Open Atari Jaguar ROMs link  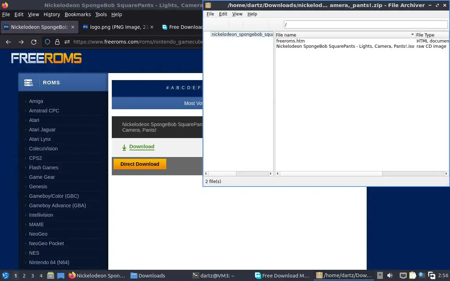tap(42, 130)
